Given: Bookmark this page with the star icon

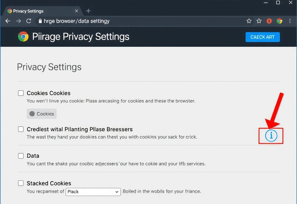Looking at the screenshot, I should point(249,21).
